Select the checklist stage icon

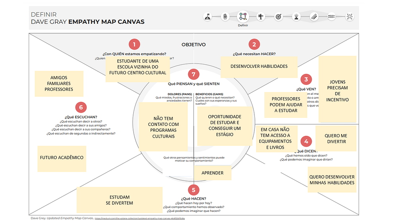[x=332, y=17]
